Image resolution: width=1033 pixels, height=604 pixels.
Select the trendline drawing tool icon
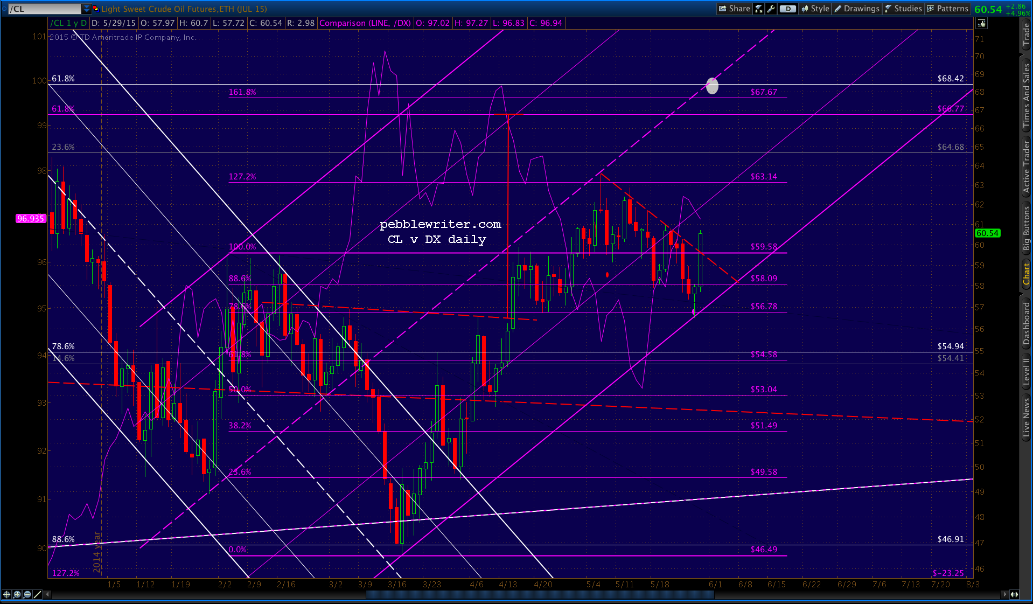point(37,594)
